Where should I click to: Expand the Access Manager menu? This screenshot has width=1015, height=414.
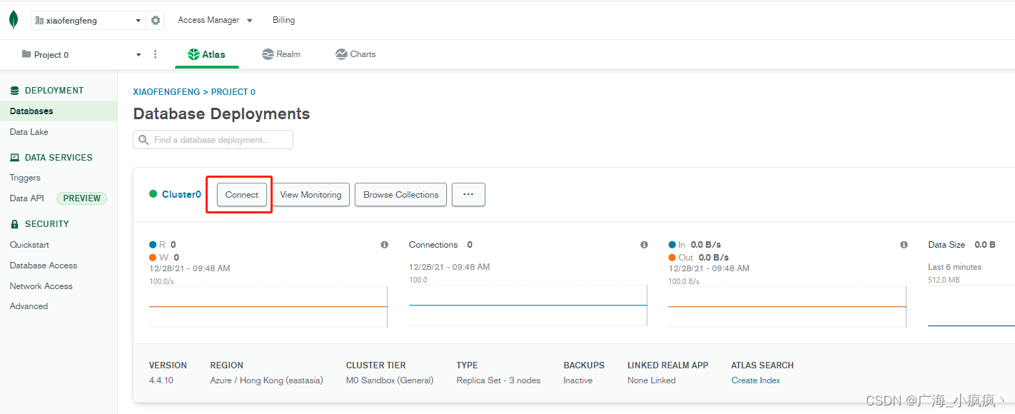point(215,20)
